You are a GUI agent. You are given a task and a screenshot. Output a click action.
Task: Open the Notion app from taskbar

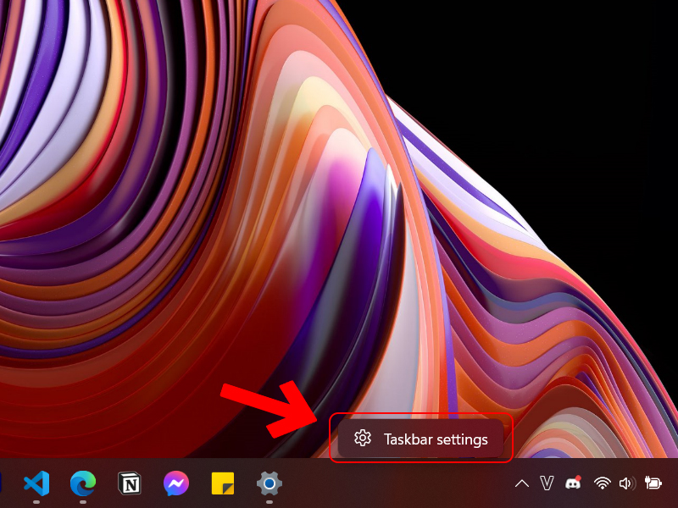coord(130,483)
